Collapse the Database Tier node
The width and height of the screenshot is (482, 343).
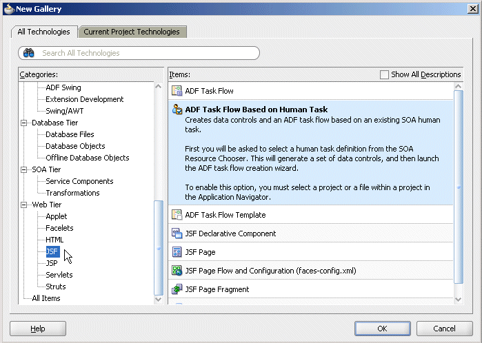24,123
